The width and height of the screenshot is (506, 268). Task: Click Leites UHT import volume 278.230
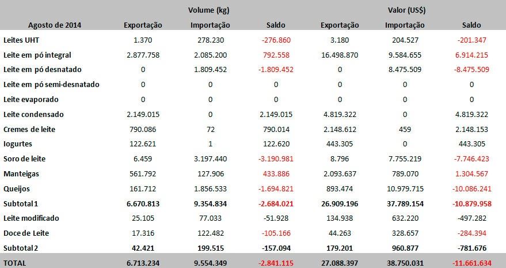click(x=210, y=40)
